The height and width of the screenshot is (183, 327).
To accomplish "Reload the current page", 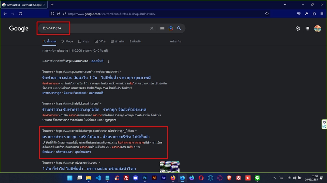I will click(20, 14).
